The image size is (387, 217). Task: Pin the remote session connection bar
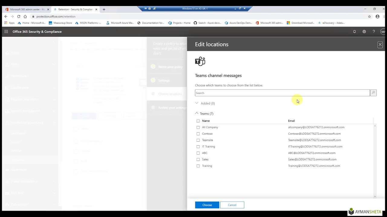145,8
